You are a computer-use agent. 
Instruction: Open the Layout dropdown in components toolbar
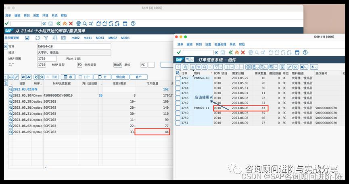pos(276,67)
